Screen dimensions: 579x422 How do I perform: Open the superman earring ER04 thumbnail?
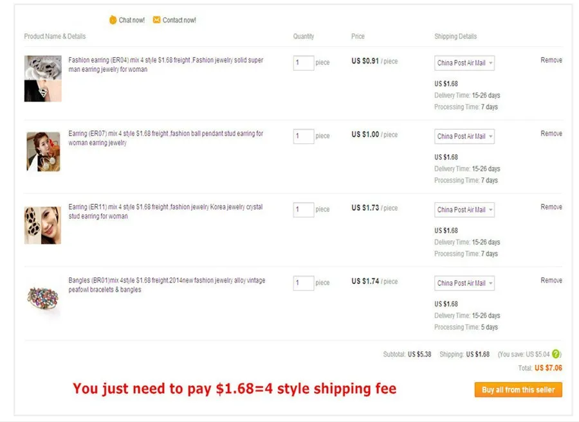(x=43, y=78)
